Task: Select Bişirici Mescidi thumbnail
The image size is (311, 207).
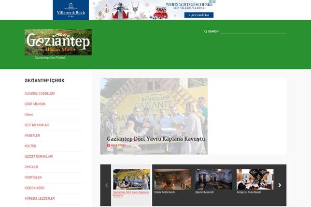Action: coord(214,179)
